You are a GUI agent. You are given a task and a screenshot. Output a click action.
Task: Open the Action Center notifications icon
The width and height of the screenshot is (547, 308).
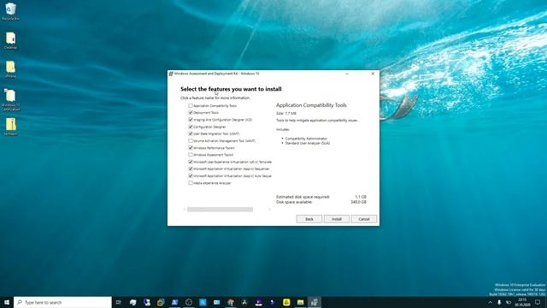pos(538,302)
